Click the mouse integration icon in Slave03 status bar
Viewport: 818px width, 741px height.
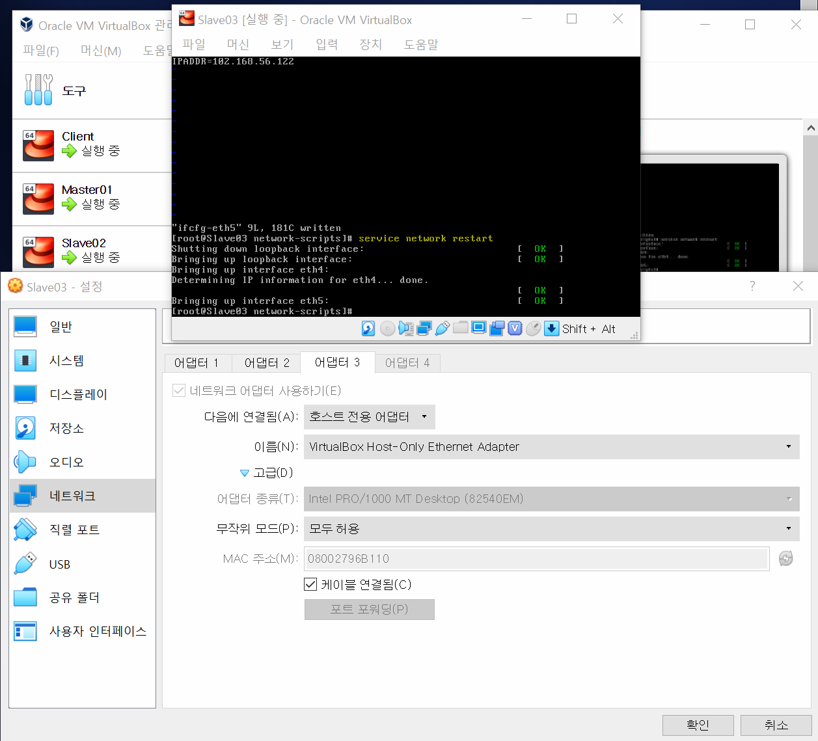533,329
